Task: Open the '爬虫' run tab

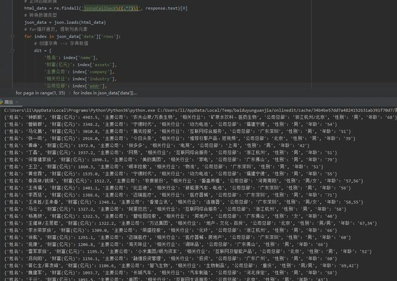Action: coord(9,102)
